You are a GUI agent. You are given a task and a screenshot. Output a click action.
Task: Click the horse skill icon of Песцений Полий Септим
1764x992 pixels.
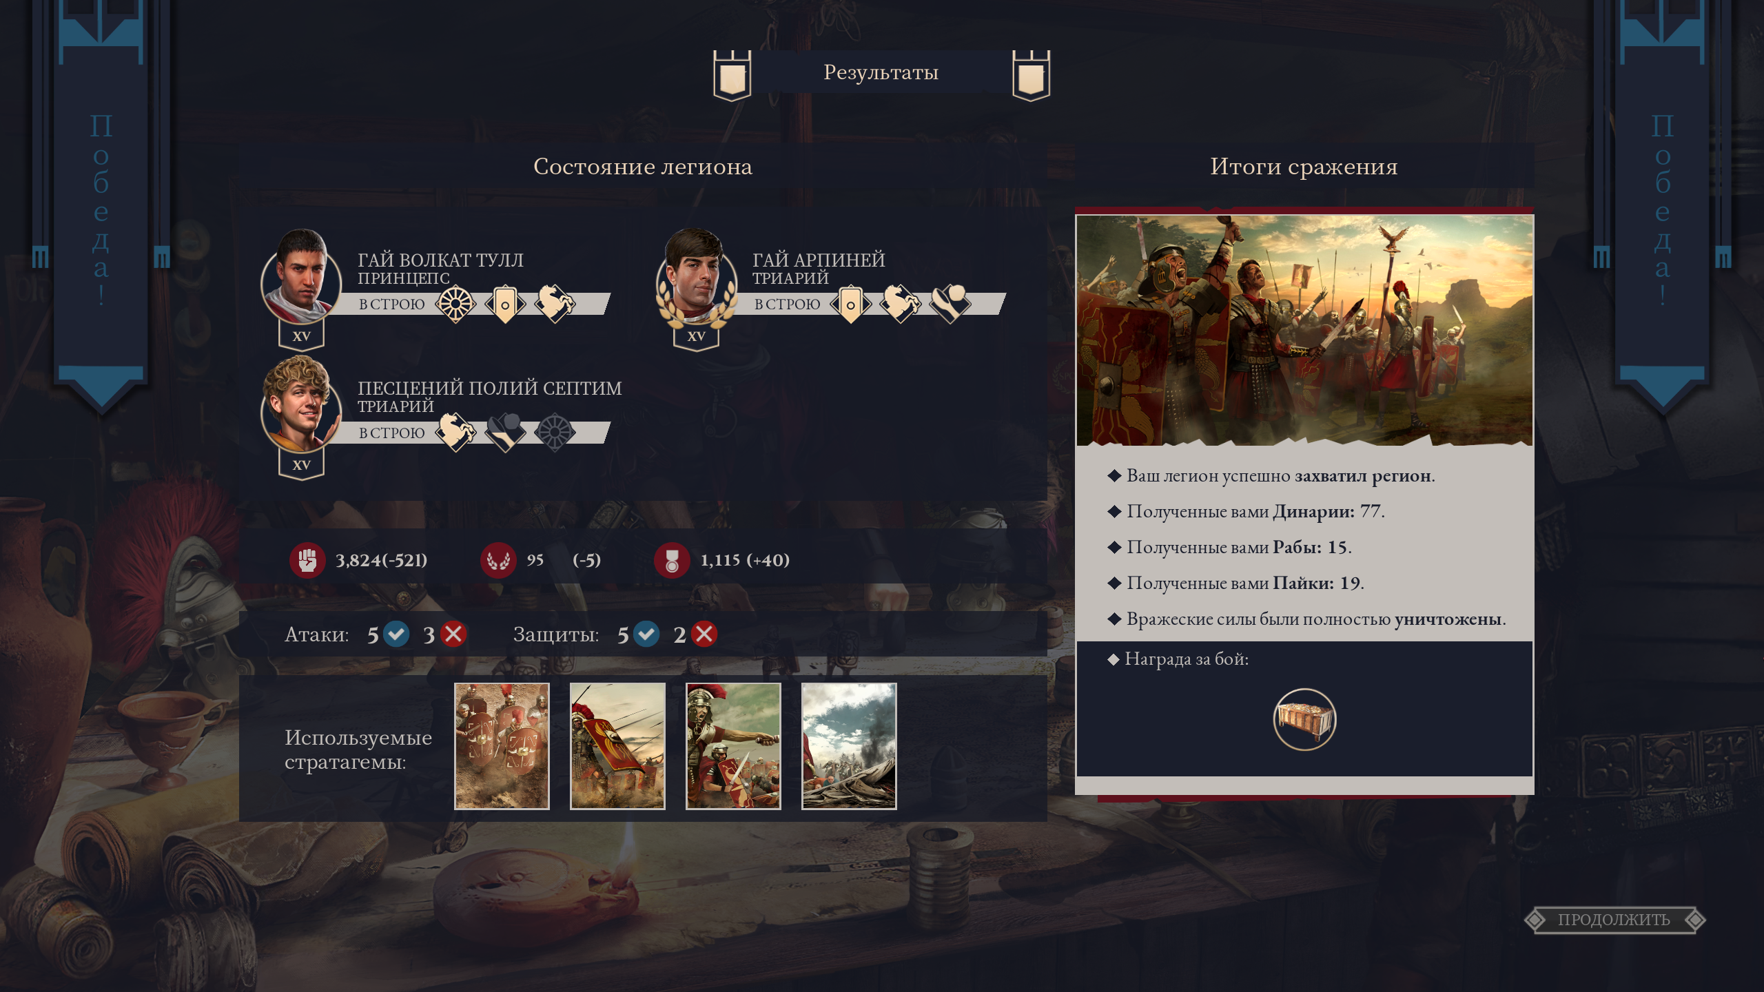pos(455,432)
